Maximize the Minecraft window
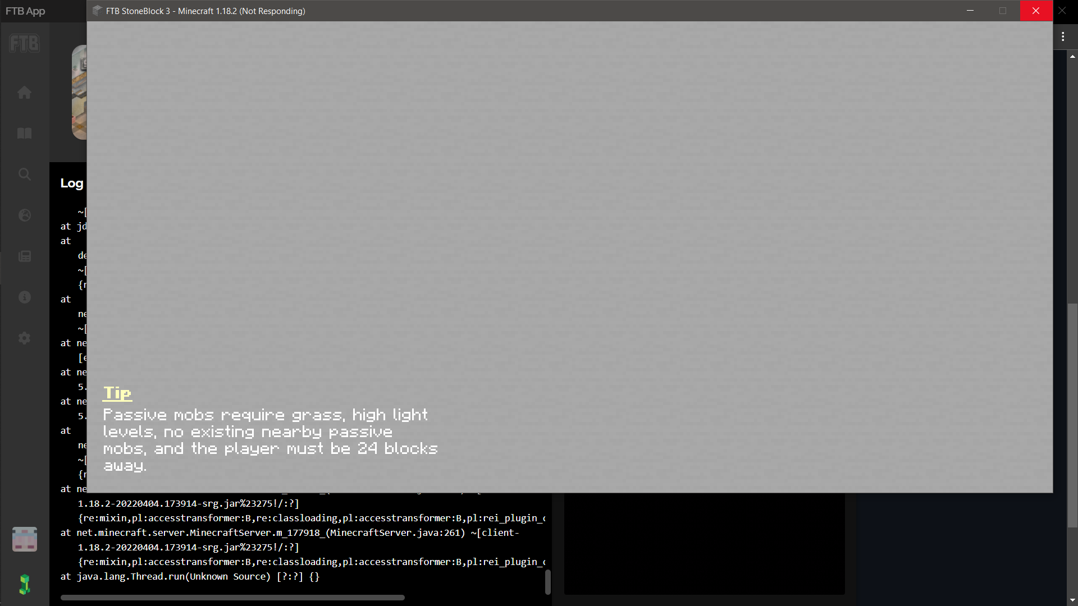Viewport: 1078px width, 606px height. [1003, 11]
